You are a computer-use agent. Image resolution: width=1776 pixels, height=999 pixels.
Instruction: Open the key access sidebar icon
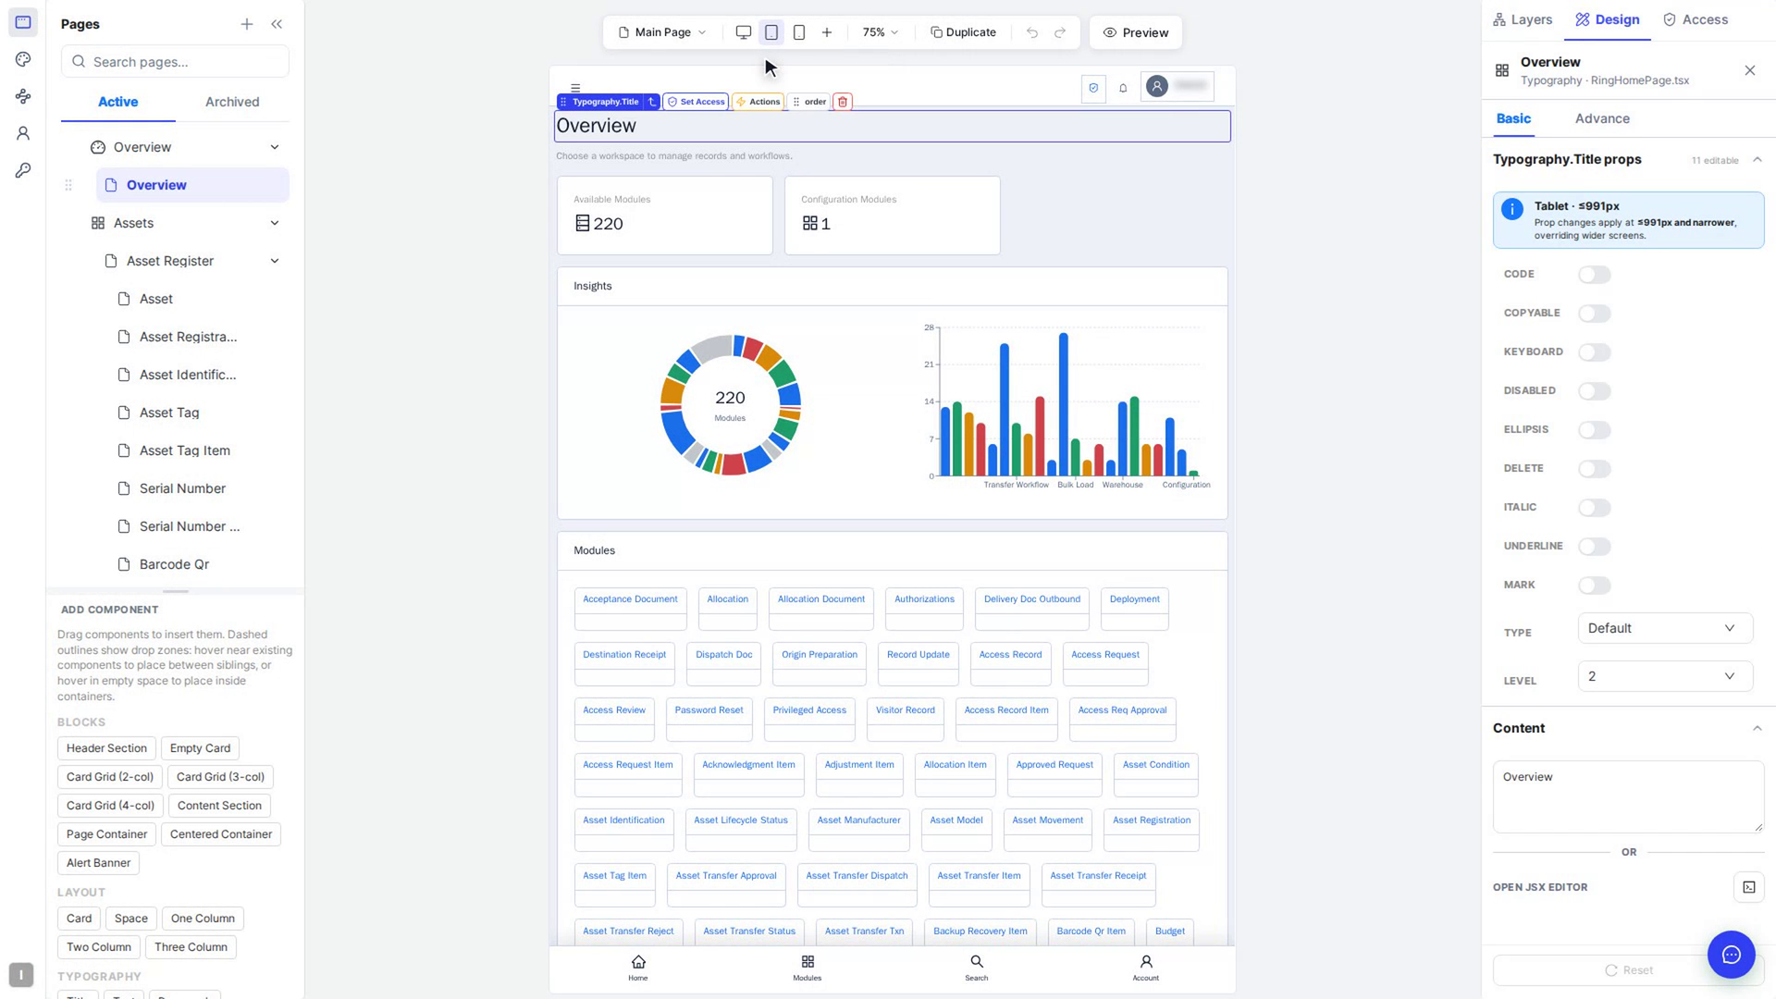23,170
